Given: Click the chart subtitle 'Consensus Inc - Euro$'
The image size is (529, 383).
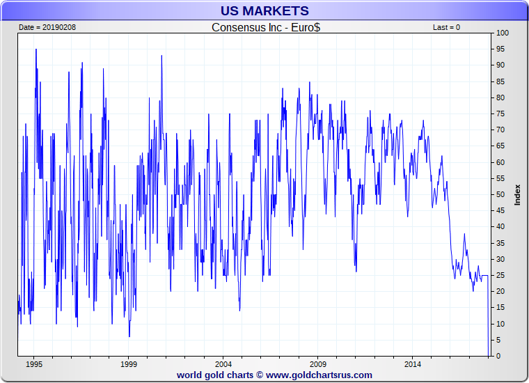Looking at the screenshot, I should pyautogui.click(x=266, y=27).
